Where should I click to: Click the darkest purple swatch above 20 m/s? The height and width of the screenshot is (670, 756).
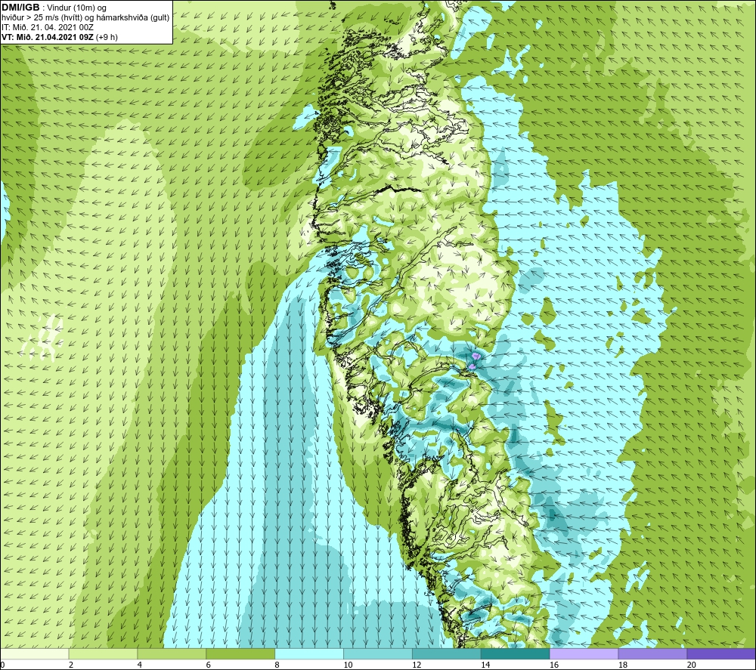coord(720,654)
